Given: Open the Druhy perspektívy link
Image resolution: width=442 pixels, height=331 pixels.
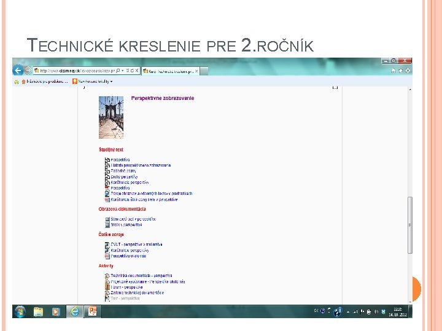Looking at the screenshot, I should (x=124, y=177).
